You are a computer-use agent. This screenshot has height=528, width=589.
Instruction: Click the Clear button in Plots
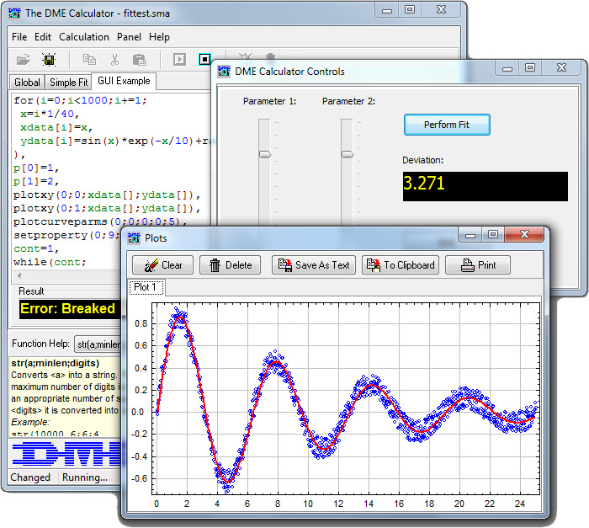pyautogui.click(x=162, y=265)
